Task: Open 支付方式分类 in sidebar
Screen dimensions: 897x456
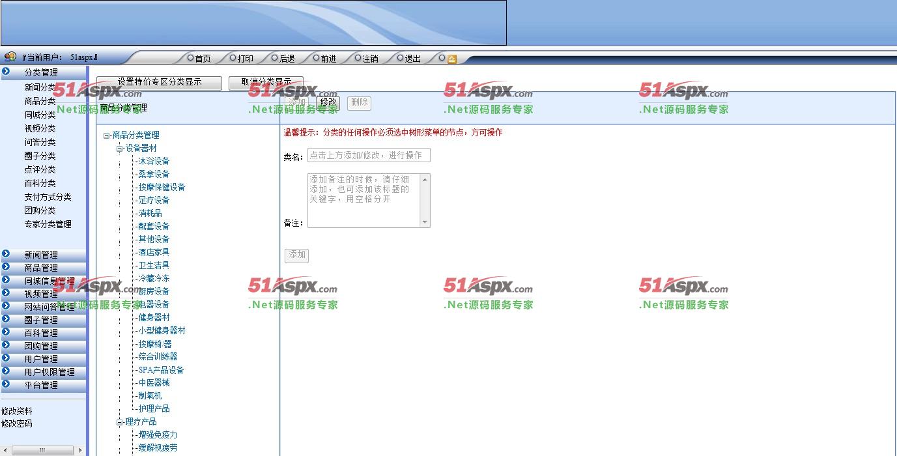Action: pyautogui.click(x=48, y=197)
